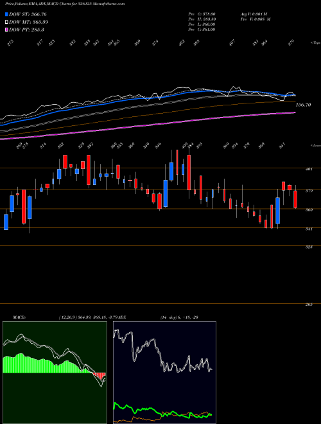Click the Avg V average volume value
Viewport: 321px width, 424px height.
pos(254,14)
